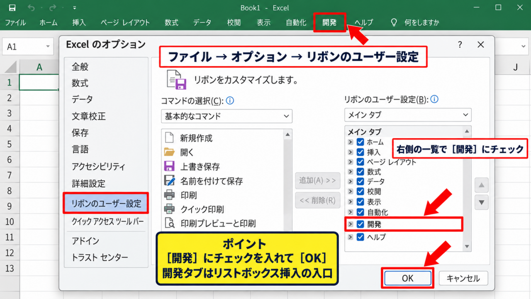Expand the 校閲 tree node

click(x=351, y=191)
